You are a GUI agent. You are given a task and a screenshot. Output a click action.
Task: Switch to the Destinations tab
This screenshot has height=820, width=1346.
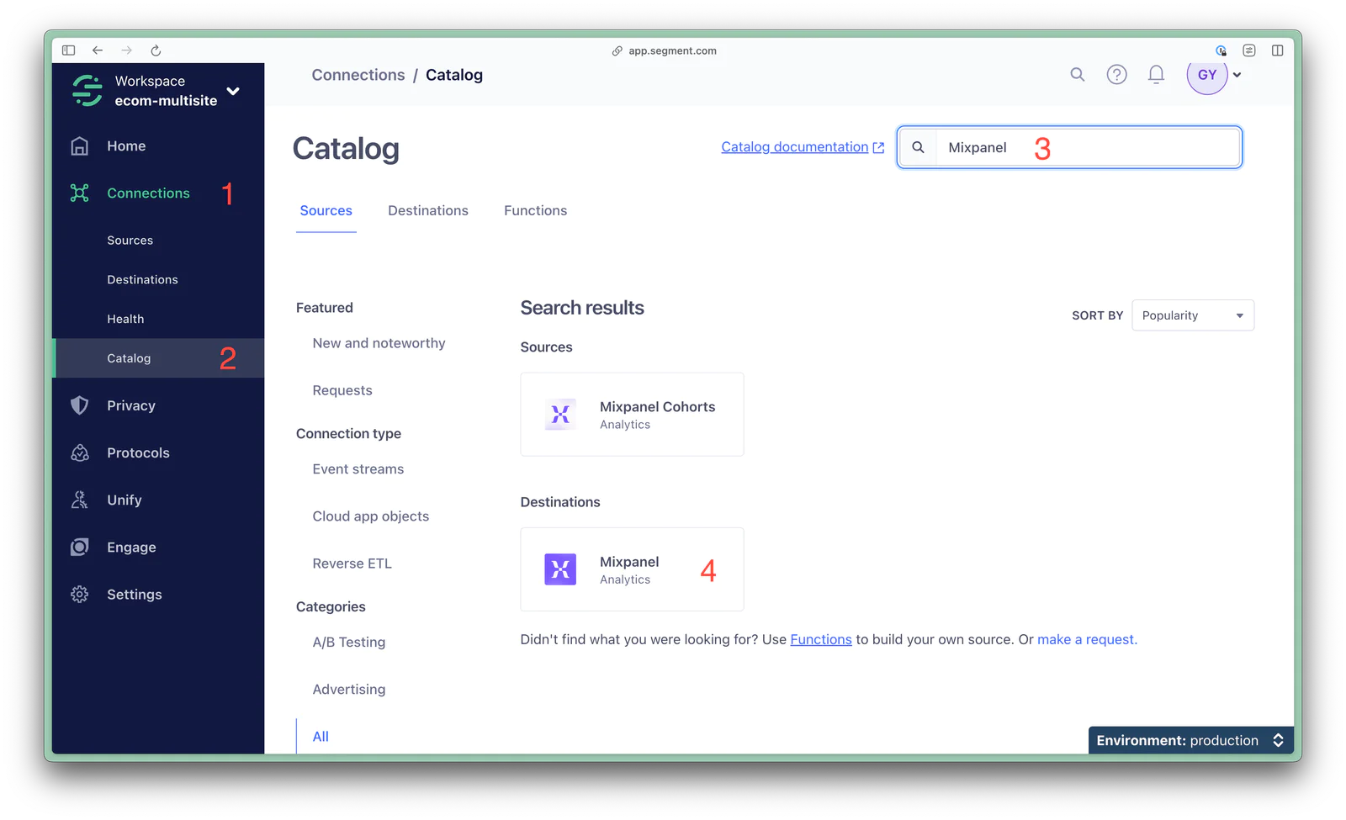point(428,210)
